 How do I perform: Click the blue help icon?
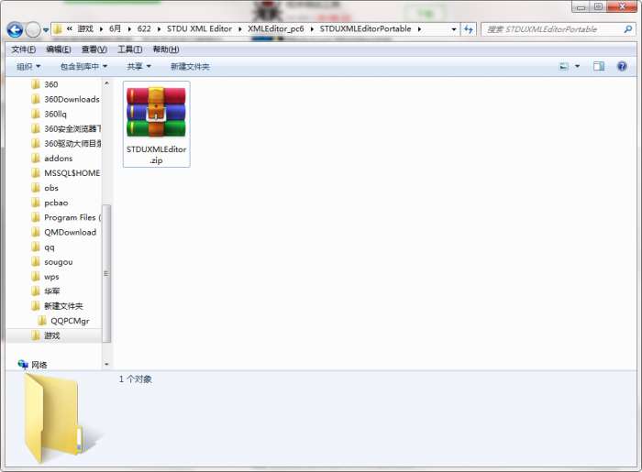pos(622,66)
